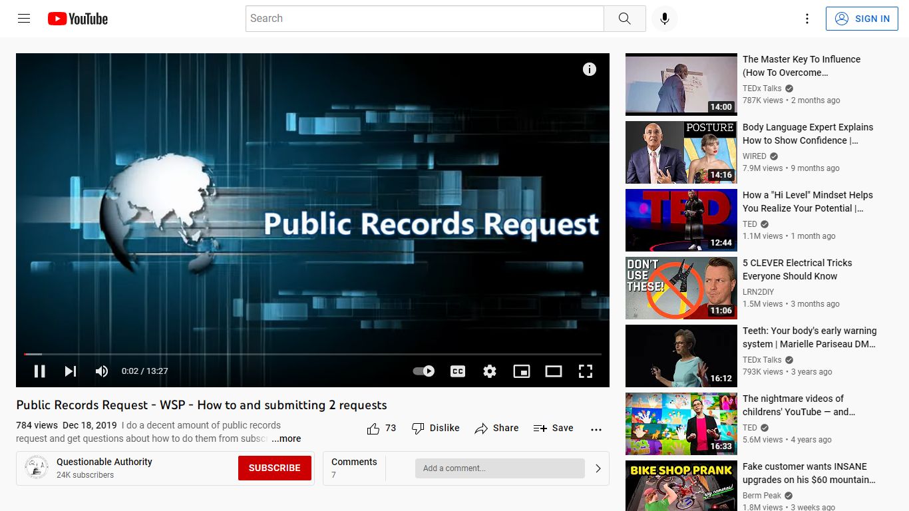Open Questionable Authority channel name link
Image resolution: width=909 pixels, height=511 pixels.
pos(104,462)
